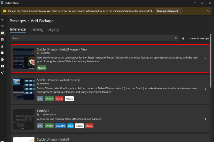Viewport: 214px width, 142px height.
Task: Open the image-frame icon below the Packages cube
Action: pos(2,40)
